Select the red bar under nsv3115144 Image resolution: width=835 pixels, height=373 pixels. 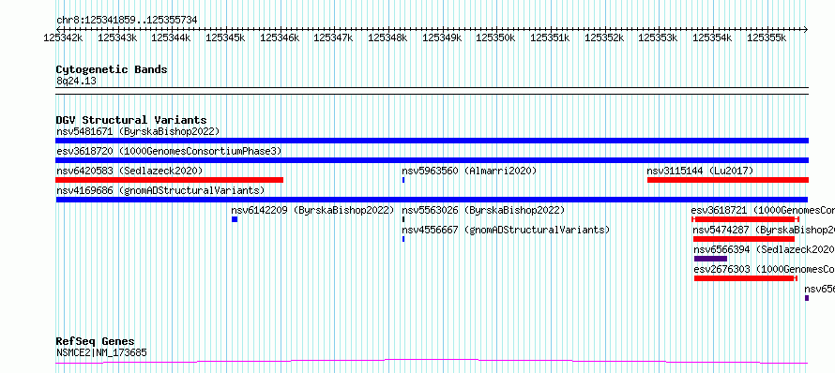point(727,180)
